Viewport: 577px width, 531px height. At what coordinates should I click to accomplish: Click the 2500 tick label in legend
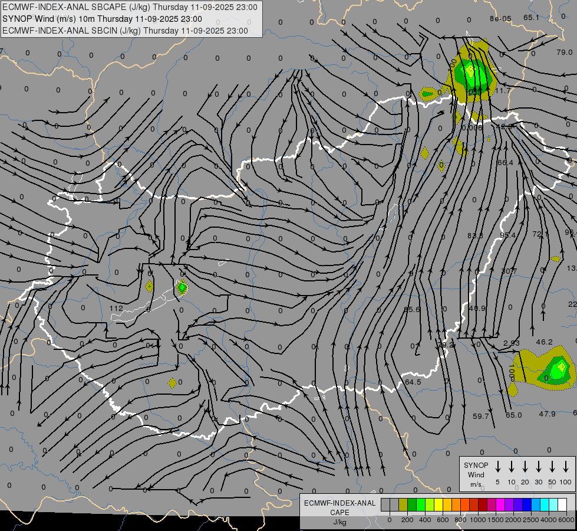tap(531, 520)
